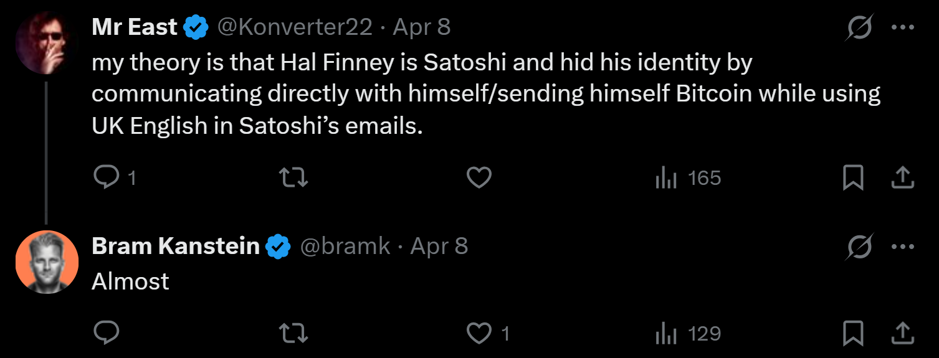This screenshot has height=358, width=939.
Task: Open Grok icon on Bram Kanstein's reply
Action: click(860, 247)
